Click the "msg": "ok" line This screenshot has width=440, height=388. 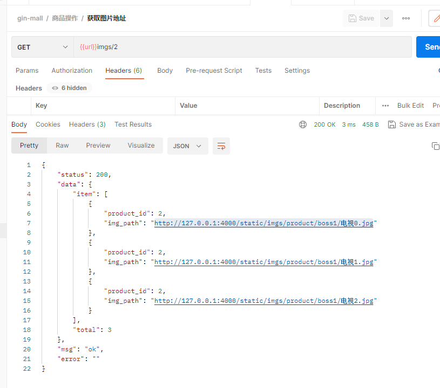[x=80, y=349]
